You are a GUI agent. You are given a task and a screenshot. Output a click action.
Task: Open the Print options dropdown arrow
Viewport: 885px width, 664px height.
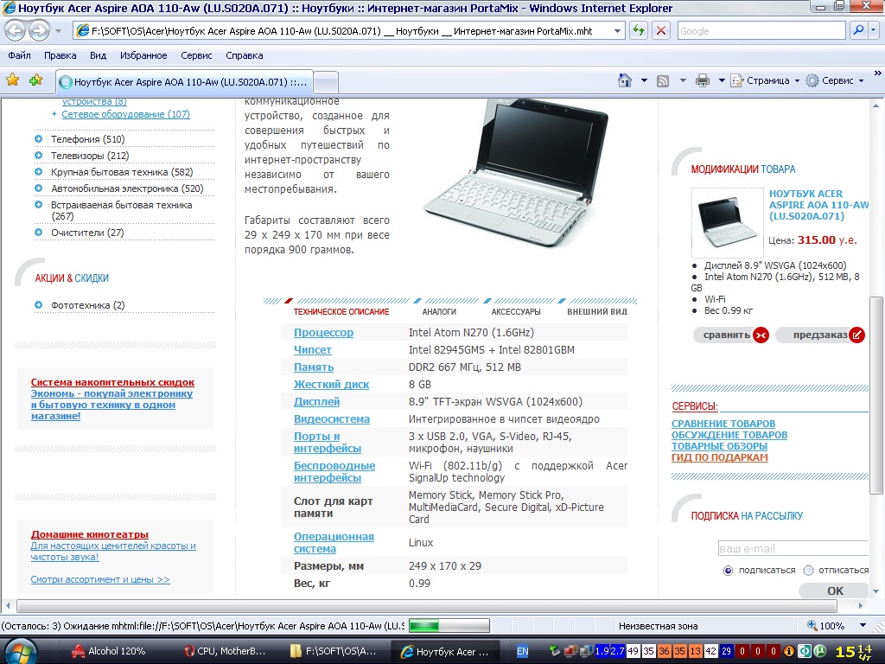point(722,80)
